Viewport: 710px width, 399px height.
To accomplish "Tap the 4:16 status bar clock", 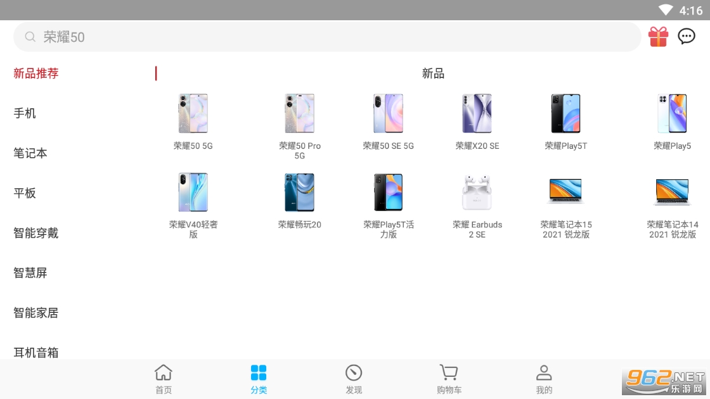I will pos(691,10).
